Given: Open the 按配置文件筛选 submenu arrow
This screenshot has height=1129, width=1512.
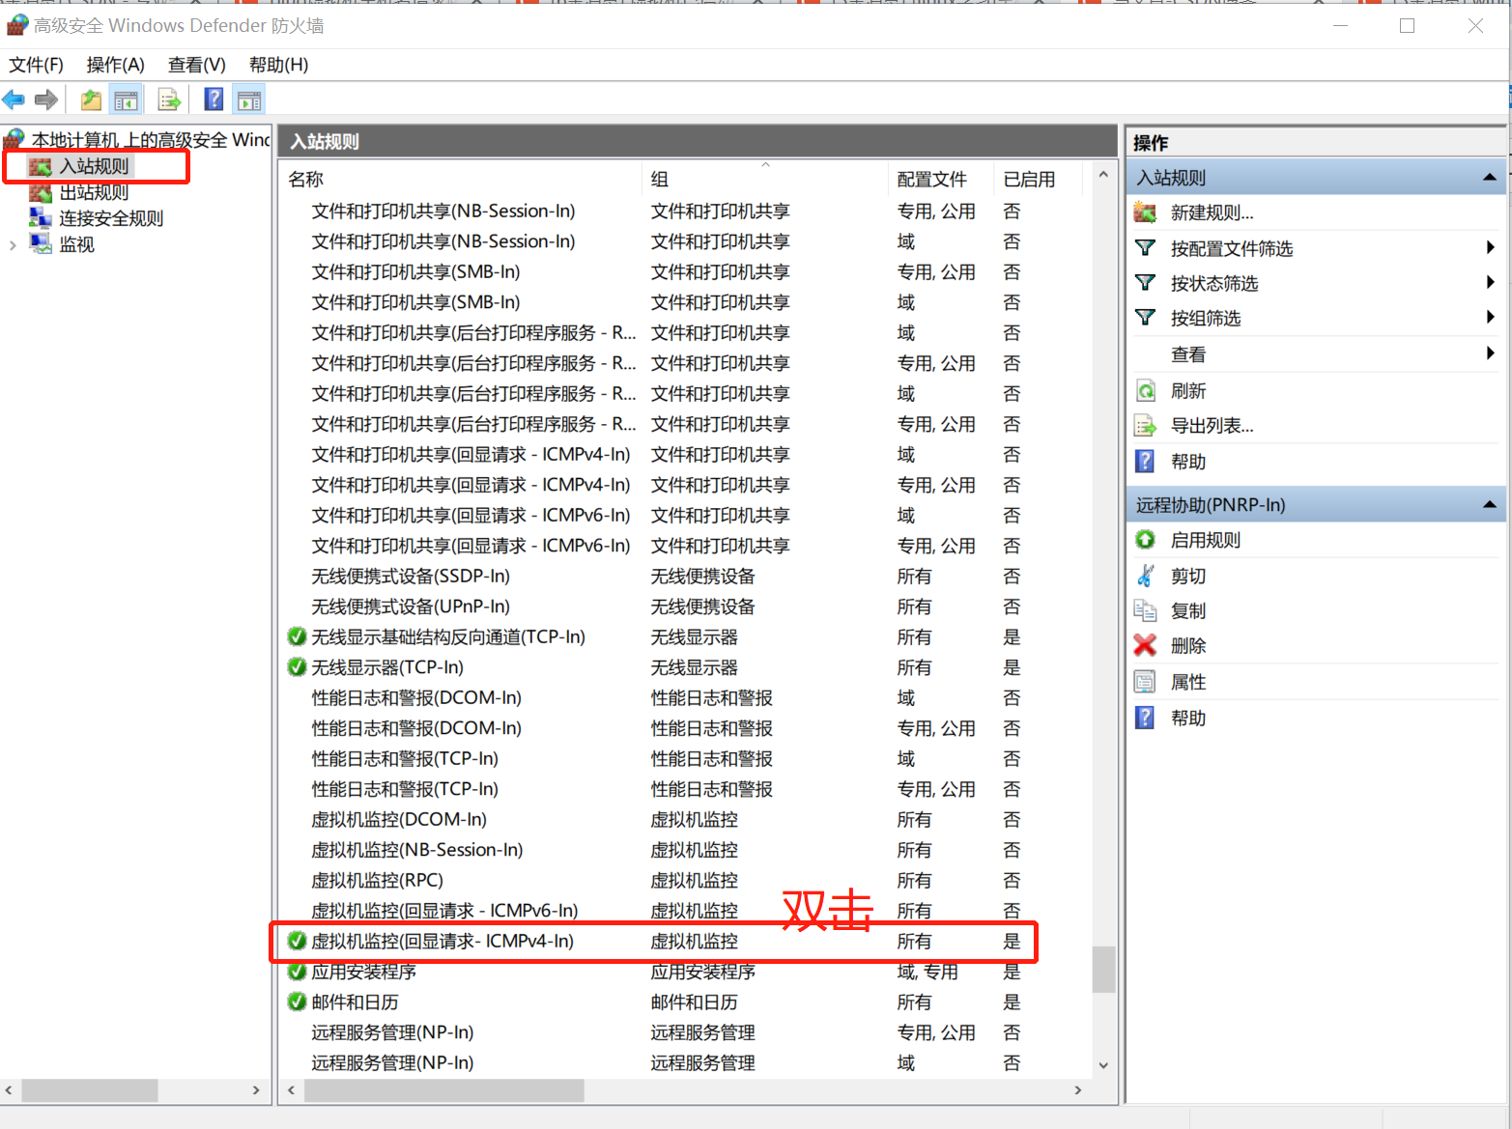Looking at the screenshot, I should coord(1491,247).
